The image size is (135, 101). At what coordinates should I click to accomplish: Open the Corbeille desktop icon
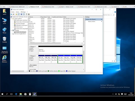pyautogui.click(x=4, y=40)
